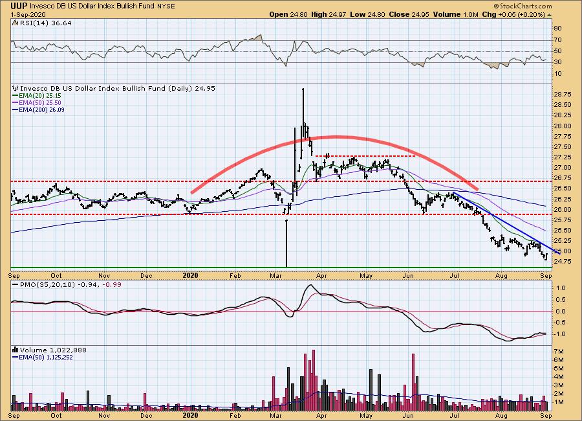Click the '-0.5' PMO axis label
Image resolution: width=582 pixels, height=421 pixels.
(x=560, y=323)
